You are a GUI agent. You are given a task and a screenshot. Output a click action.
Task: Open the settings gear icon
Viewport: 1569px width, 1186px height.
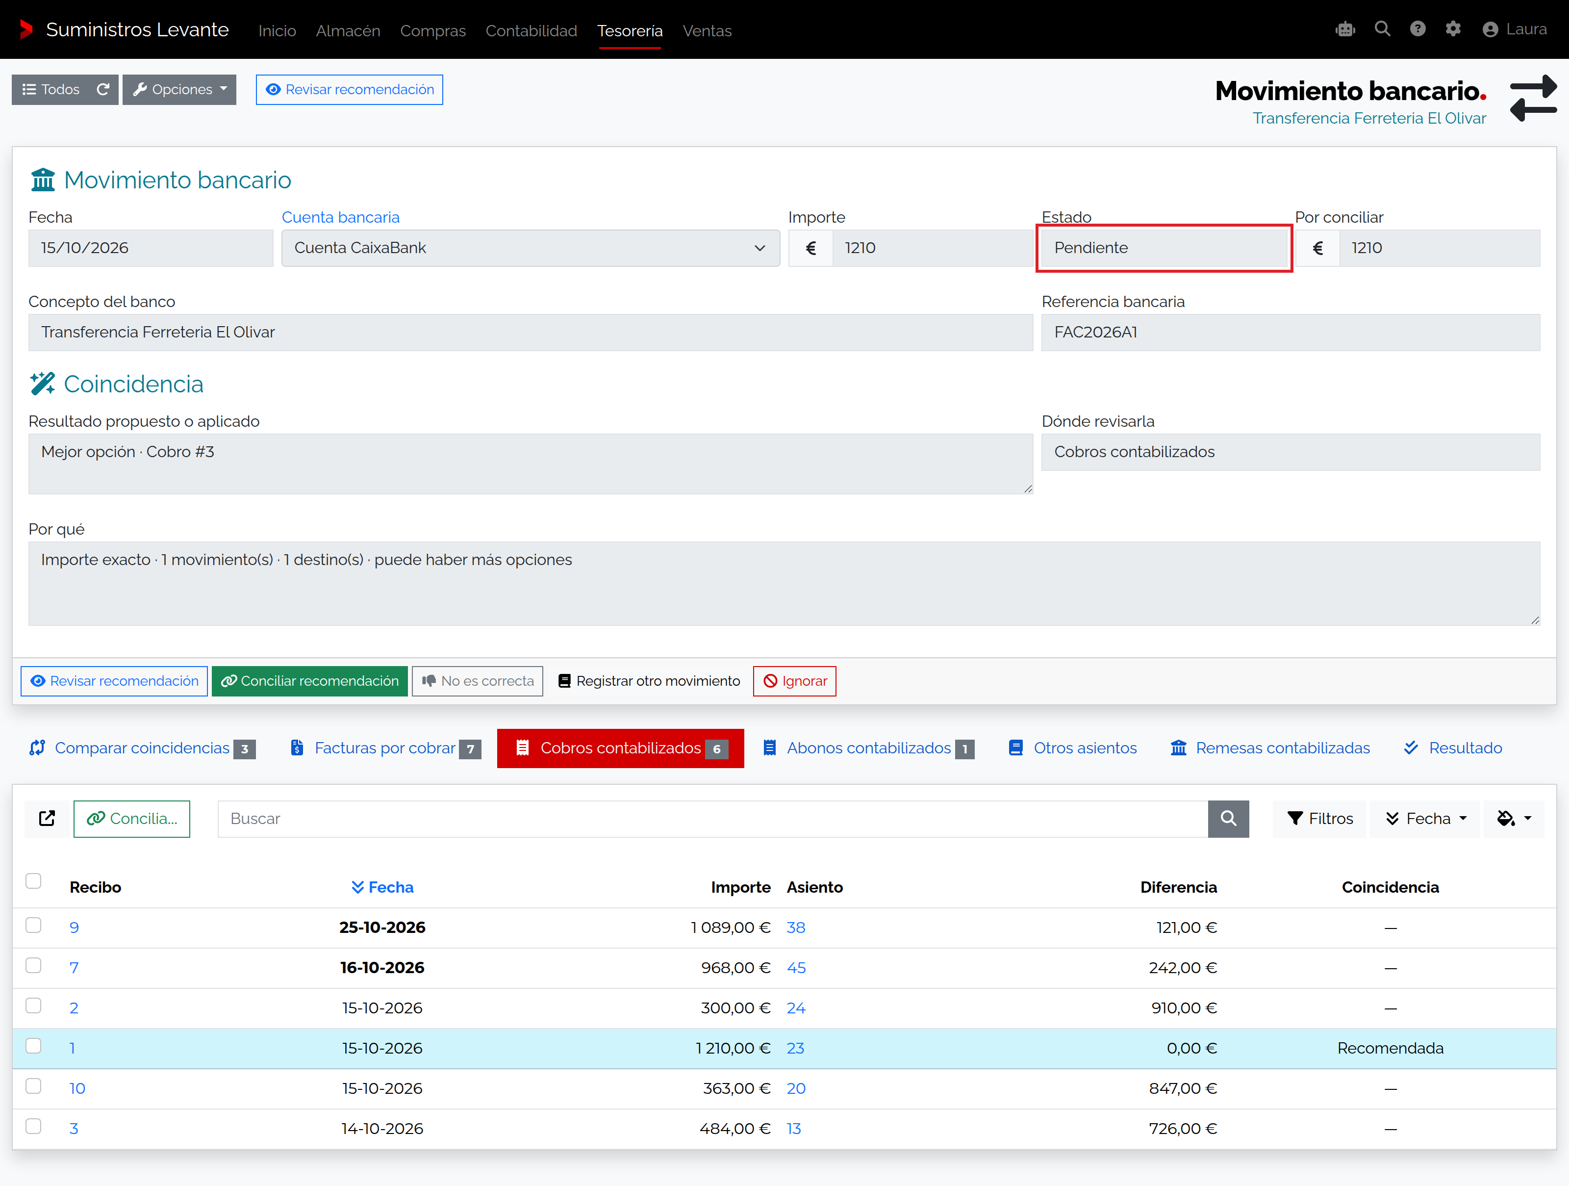(x=1453, y=29)
